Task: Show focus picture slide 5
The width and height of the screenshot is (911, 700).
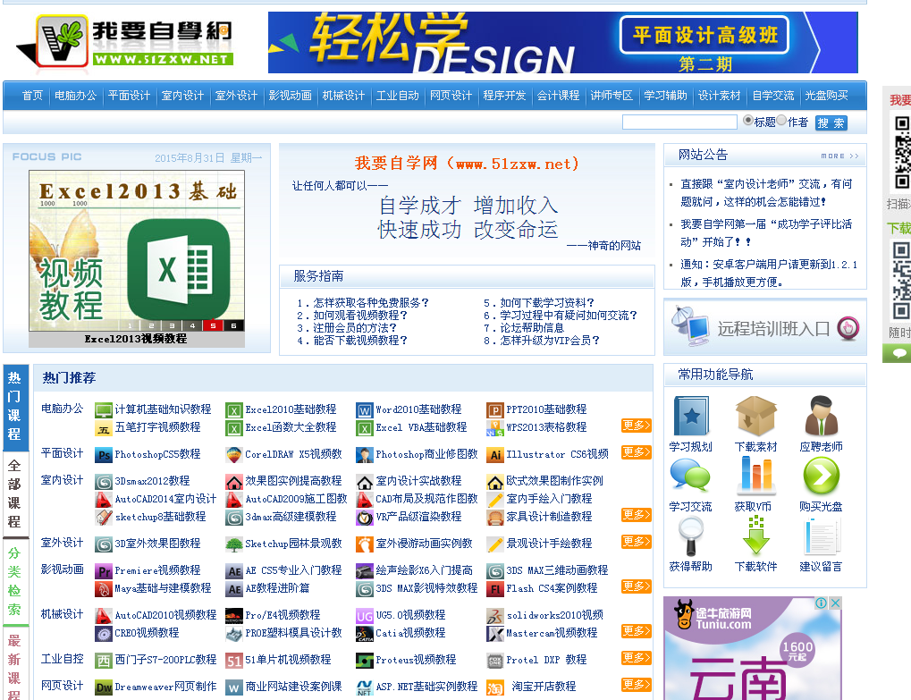Action: tap(214, 326)
